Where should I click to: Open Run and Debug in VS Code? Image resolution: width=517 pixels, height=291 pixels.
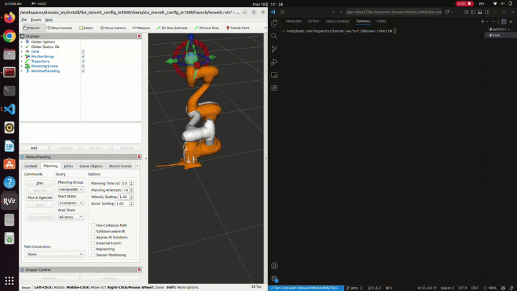[275, 62]
